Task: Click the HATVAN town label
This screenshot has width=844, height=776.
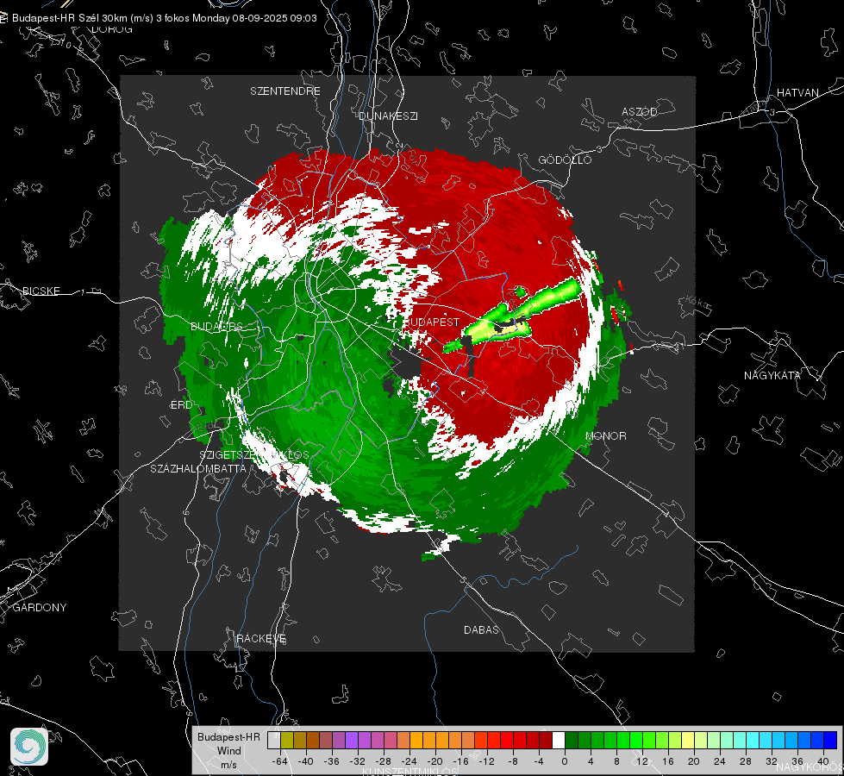Action: 797,92
